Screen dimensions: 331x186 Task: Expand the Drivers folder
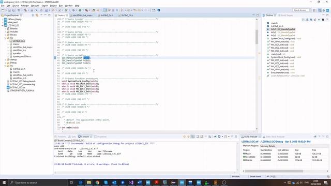5,35
